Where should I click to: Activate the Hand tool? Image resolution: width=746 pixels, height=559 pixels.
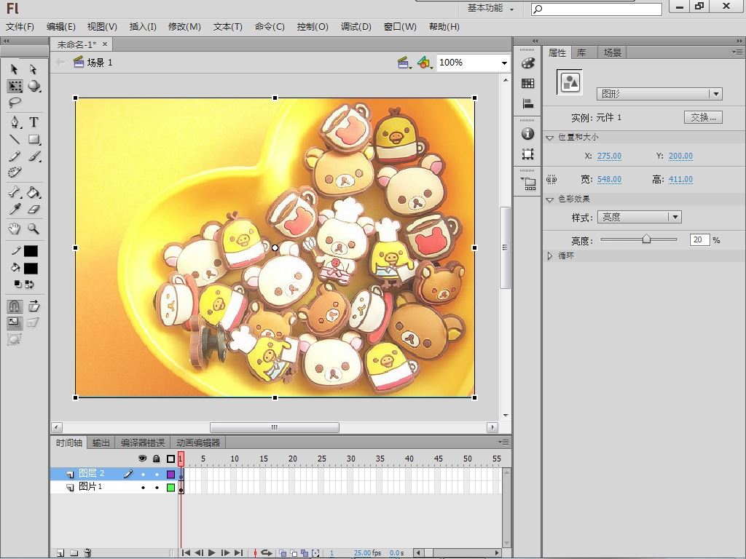15,229
